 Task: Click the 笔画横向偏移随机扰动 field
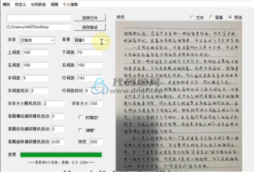58,116
